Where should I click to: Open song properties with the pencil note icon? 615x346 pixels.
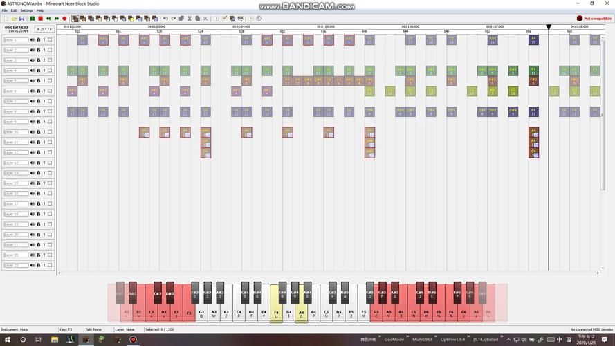pos(224,19)
